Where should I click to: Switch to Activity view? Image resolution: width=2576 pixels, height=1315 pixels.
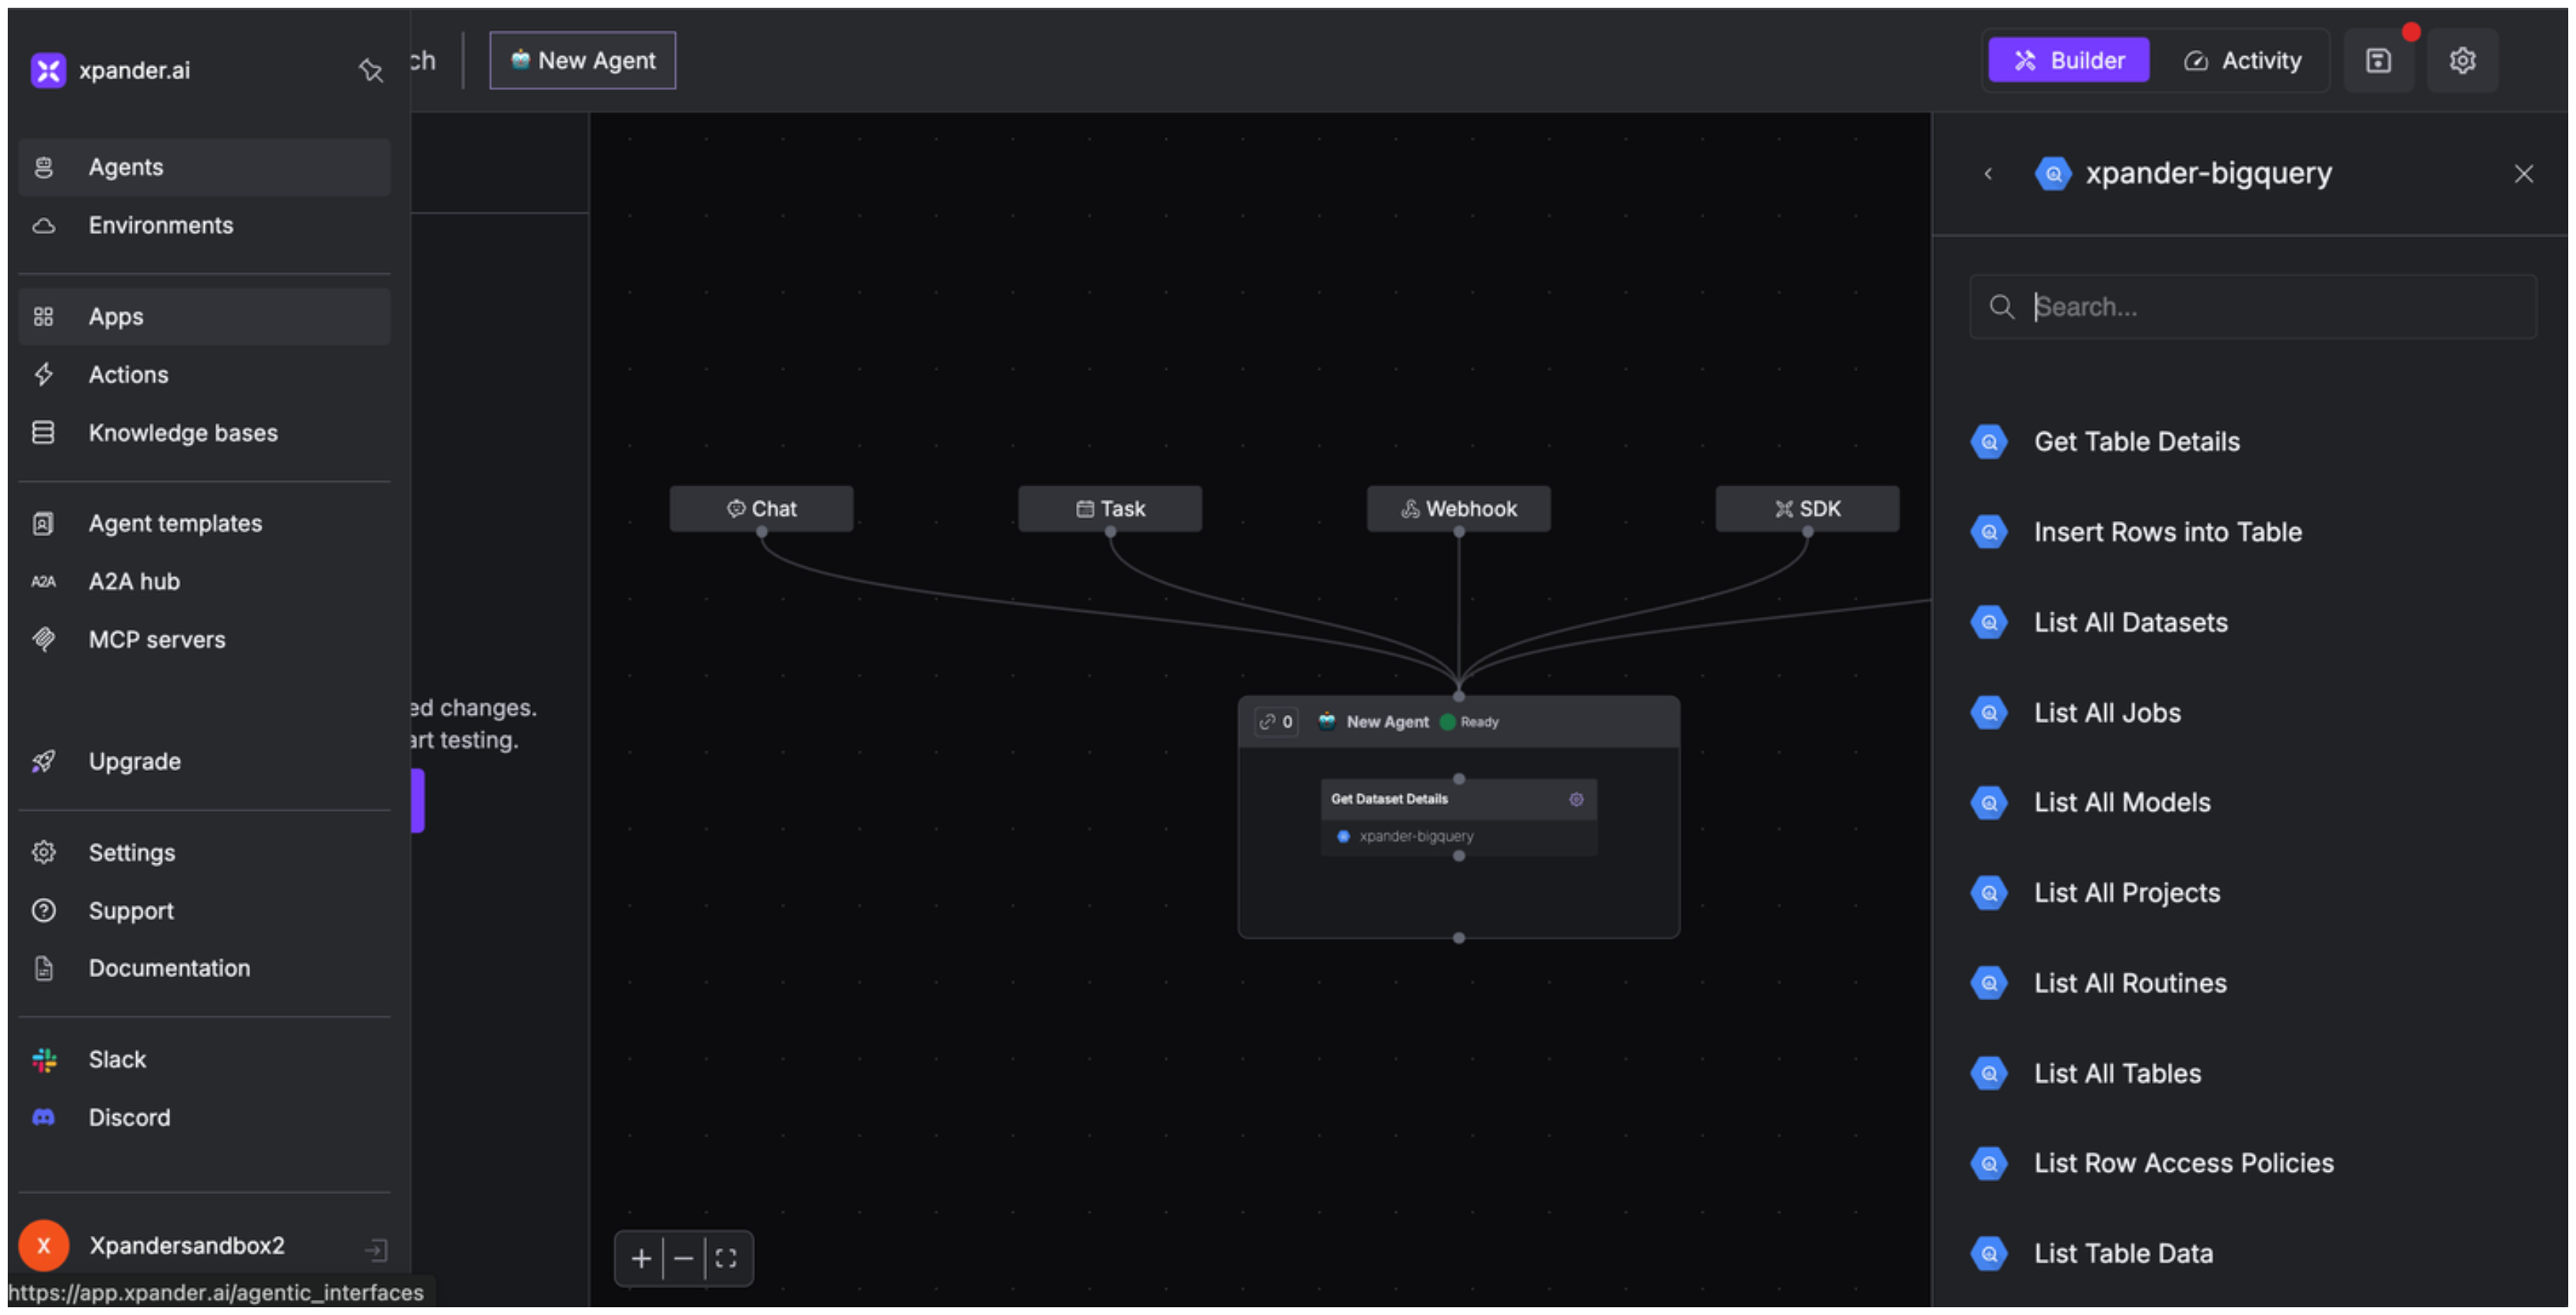coord(2242,61)
